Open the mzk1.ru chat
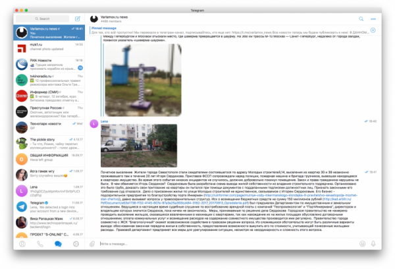The image size is (395, 269). (x=49, y=48)
